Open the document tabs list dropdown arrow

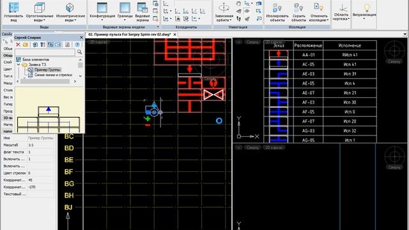coord(405,34)
